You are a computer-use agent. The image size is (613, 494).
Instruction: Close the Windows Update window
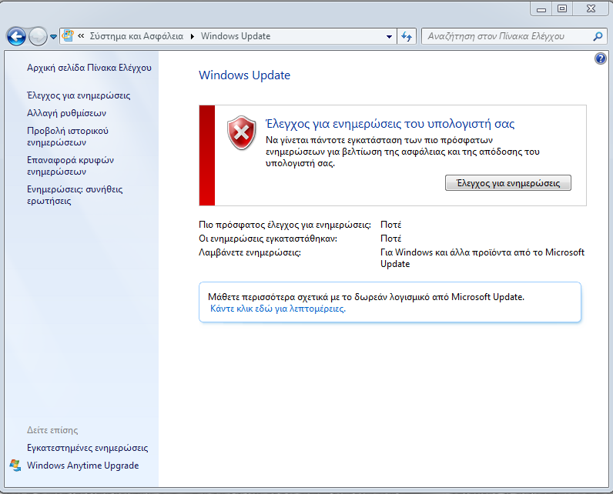pos(591,8)
